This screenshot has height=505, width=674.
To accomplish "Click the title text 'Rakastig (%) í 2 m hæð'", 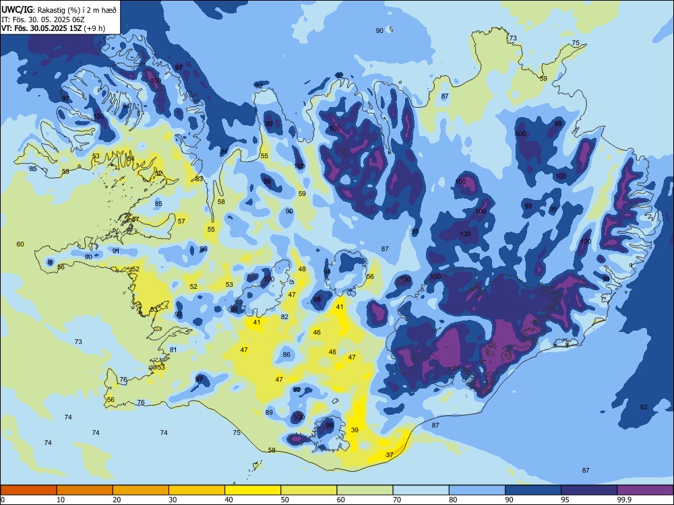I will (76, 10).
